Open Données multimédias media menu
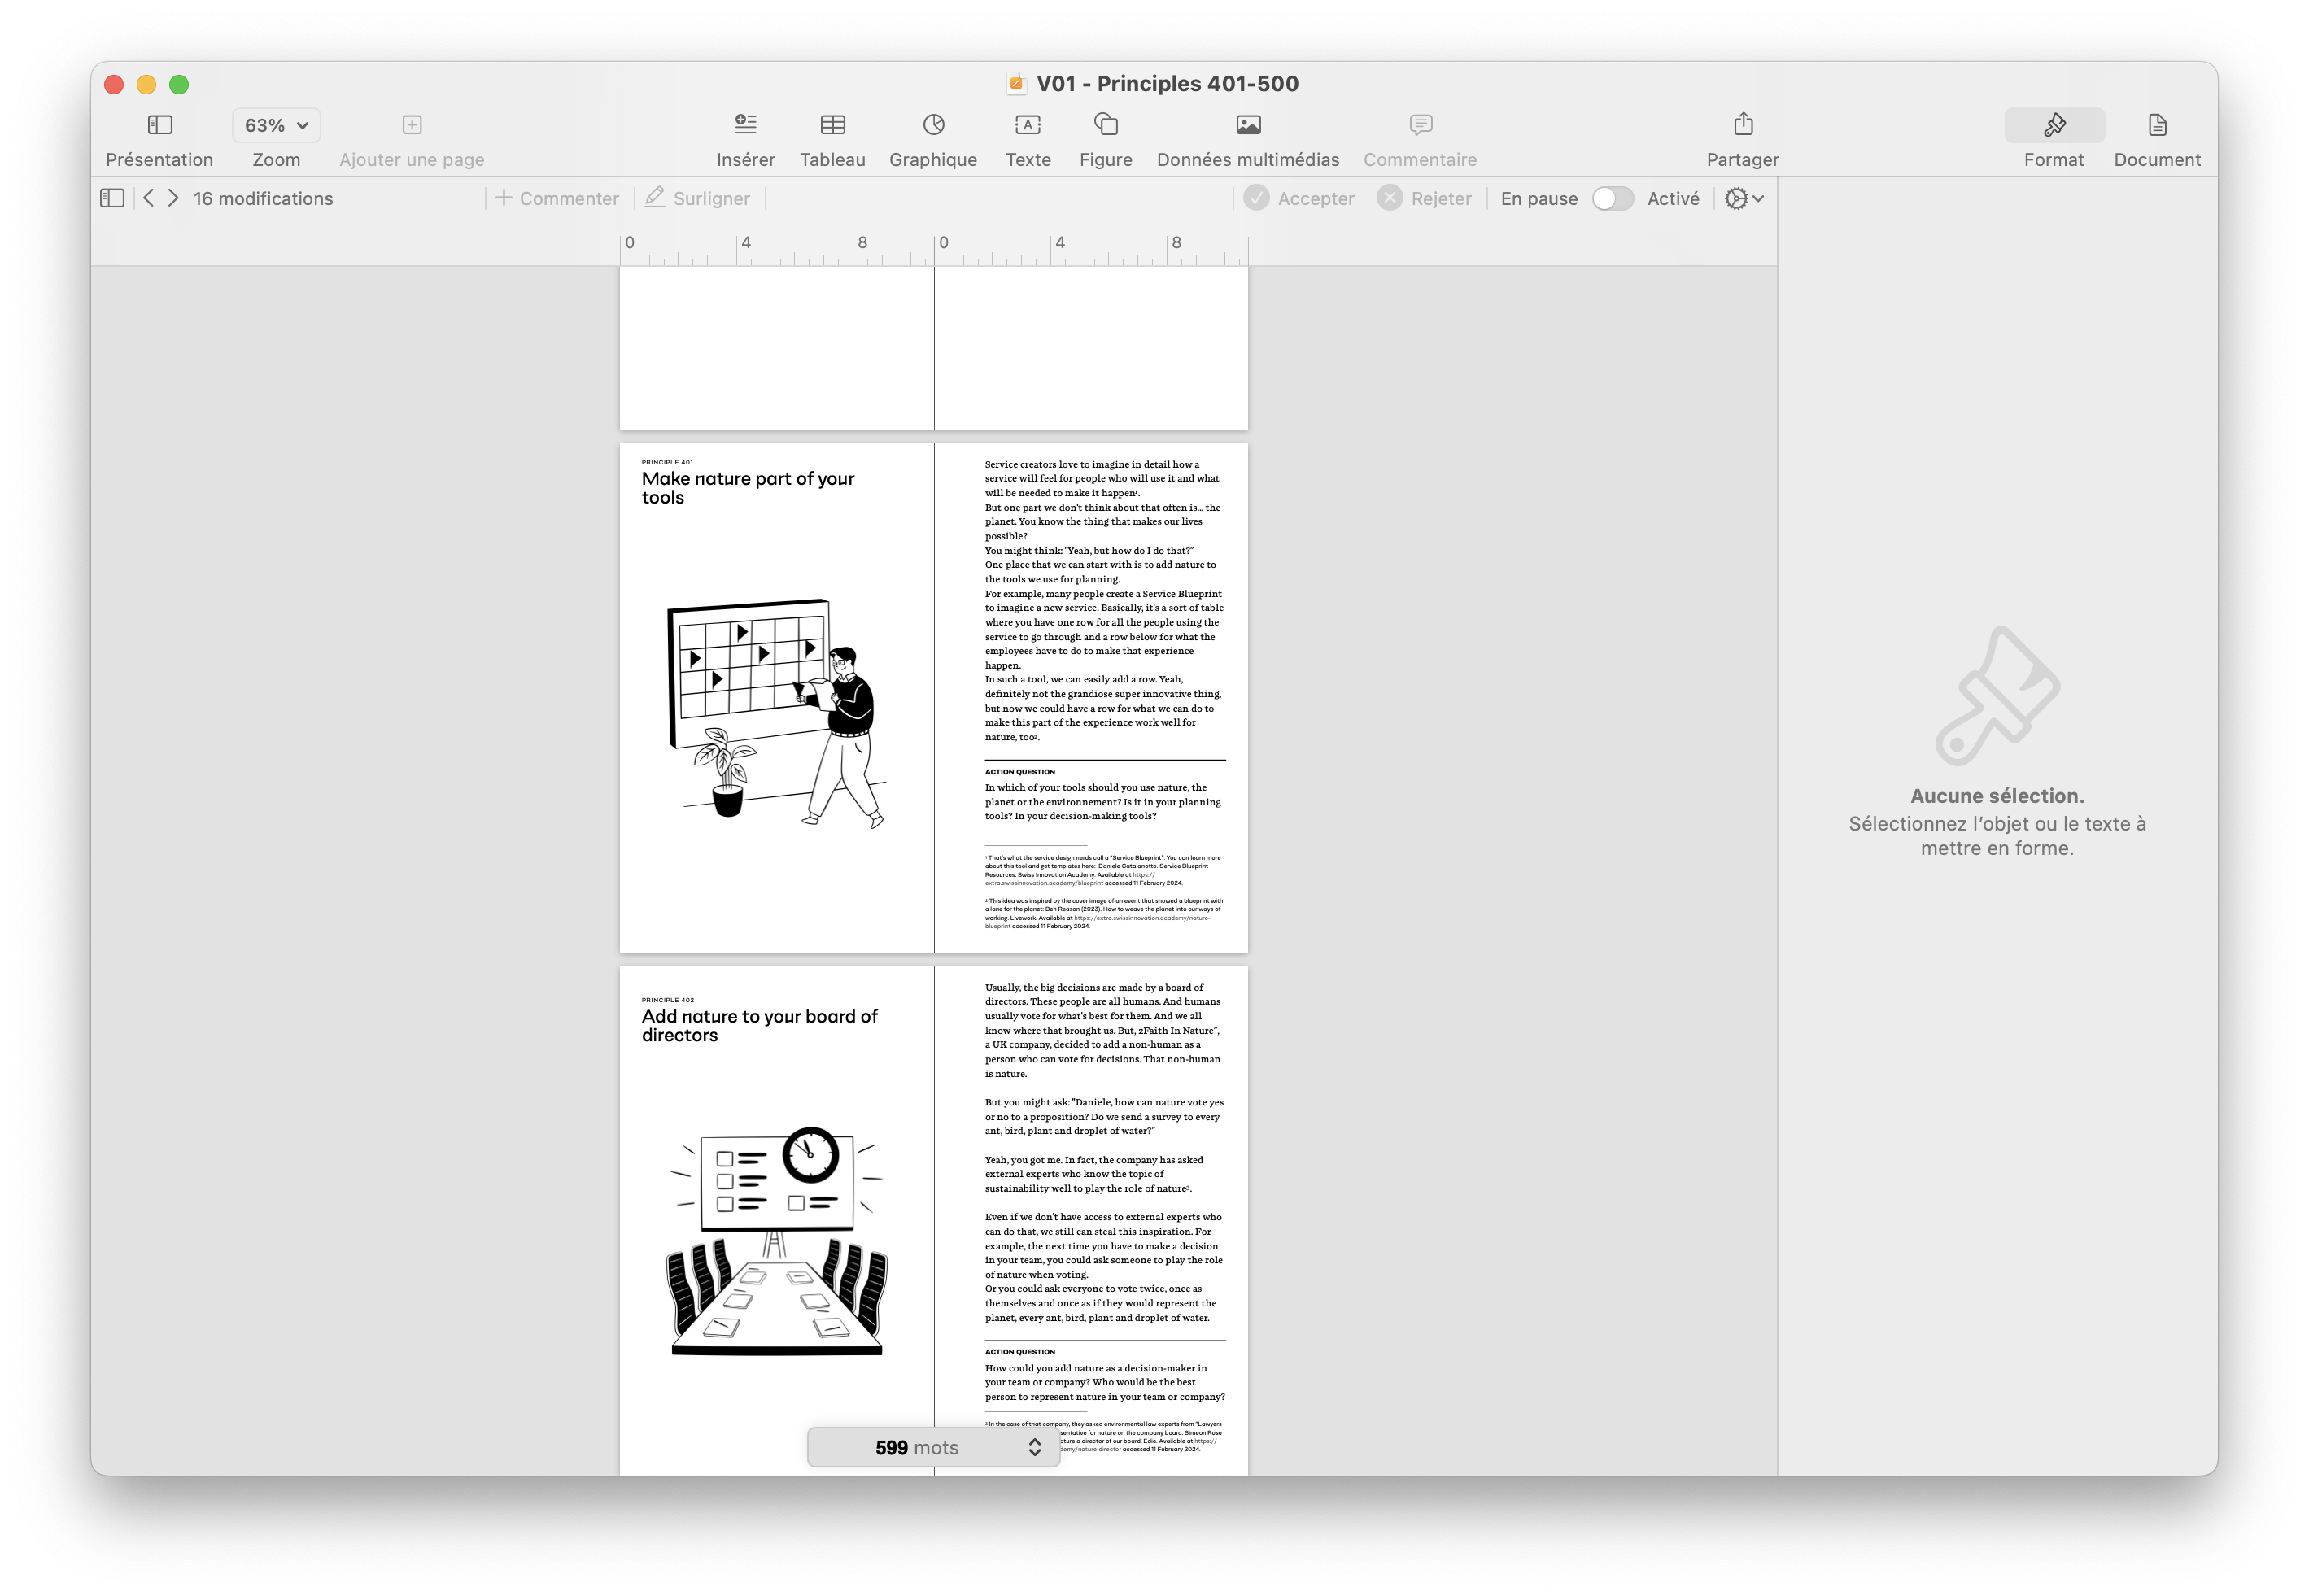The width and height of the screenshot is (2309, 1596). (1247, 125)
